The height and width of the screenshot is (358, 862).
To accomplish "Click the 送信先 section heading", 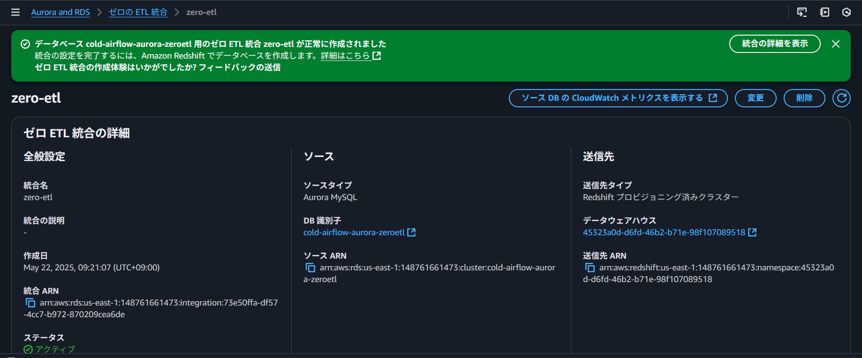I will tap(598, 157).
